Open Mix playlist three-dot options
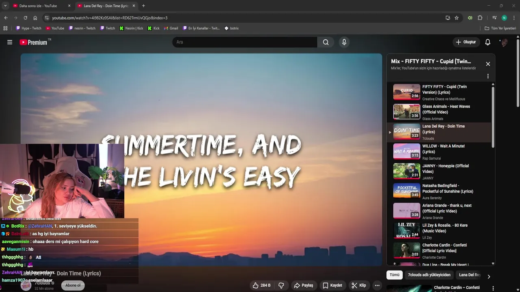 tap(488, 76)
